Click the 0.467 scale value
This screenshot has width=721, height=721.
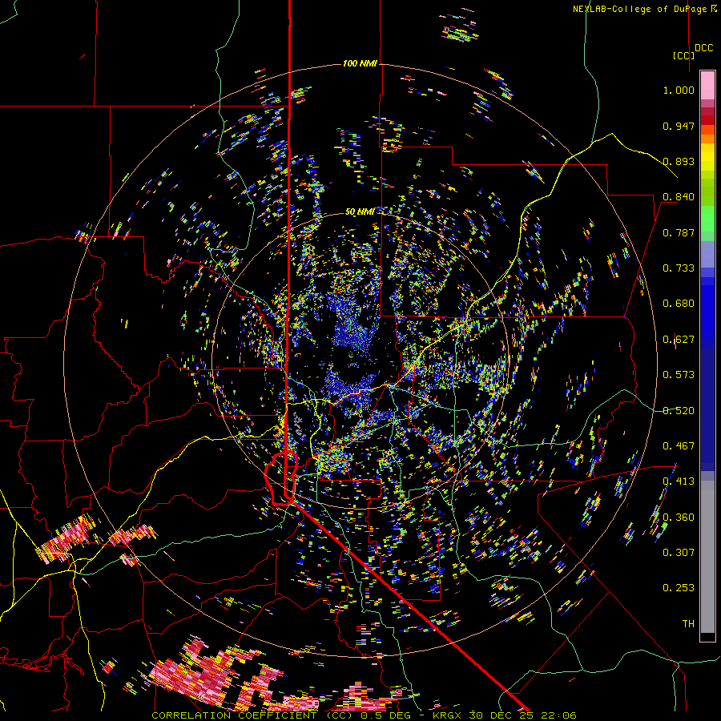pyautogui.click(x=679, y=446)
